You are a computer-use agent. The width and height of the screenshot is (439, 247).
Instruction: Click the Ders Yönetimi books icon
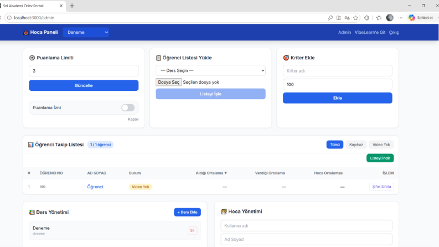(32, 212)
